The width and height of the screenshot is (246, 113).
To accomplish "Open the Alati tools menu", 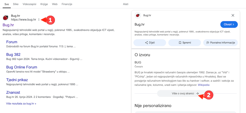I will 125,4.
